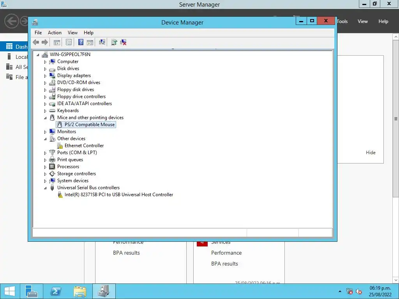Open Properties via the toolbar icon

(69, 42)
